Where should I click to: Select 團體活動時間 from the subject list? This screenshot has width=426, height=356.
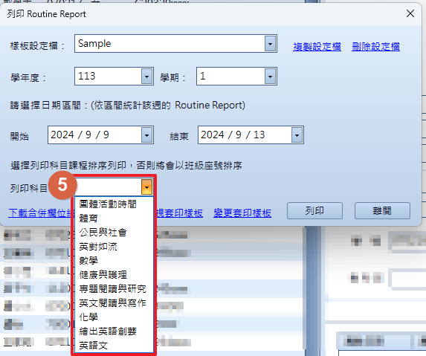[108, 204]
